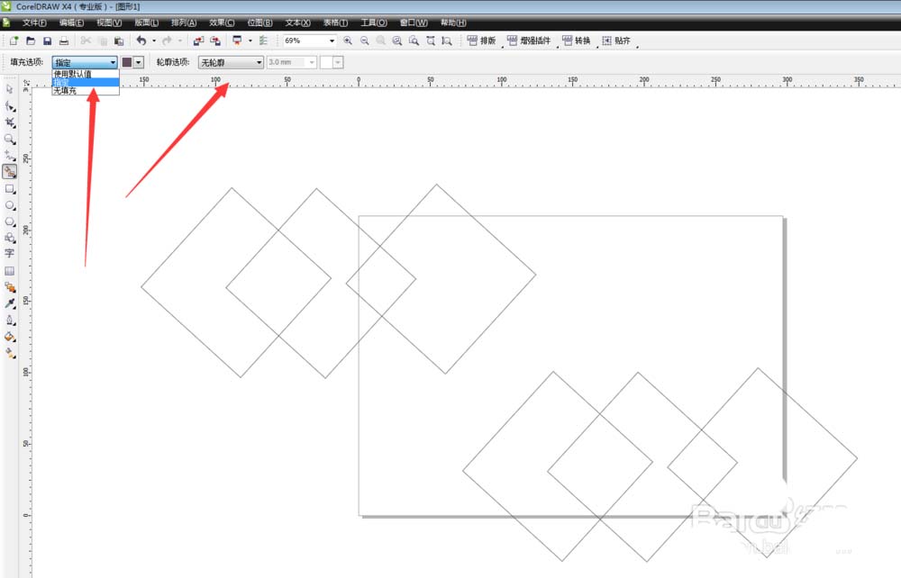Open the 文本(X) menu

[x=297, y=23]
